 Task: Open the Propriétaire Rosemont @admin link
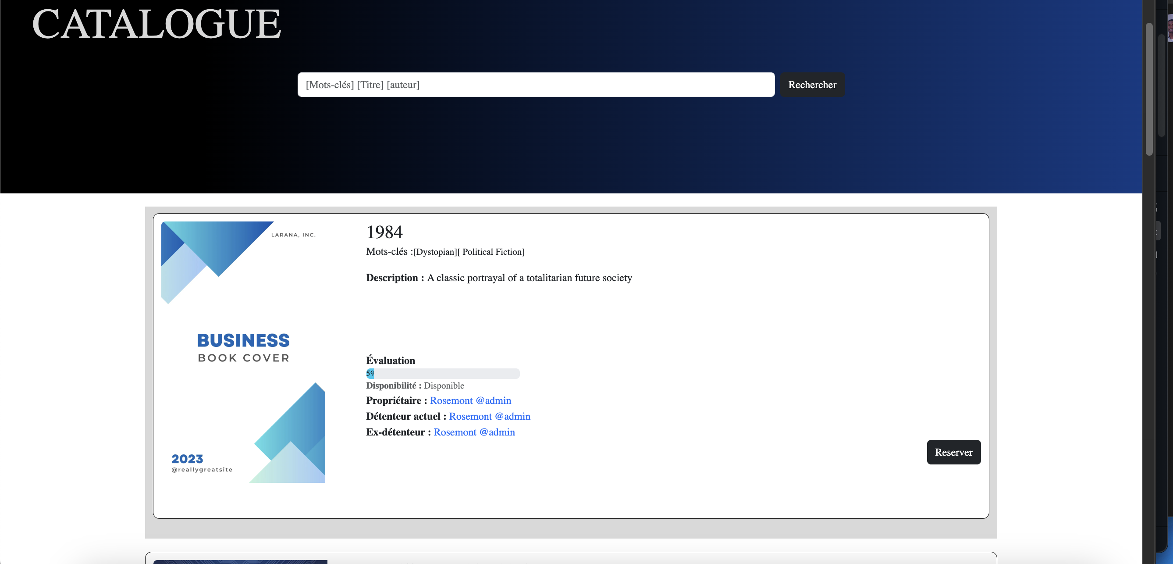pos(470,401)
